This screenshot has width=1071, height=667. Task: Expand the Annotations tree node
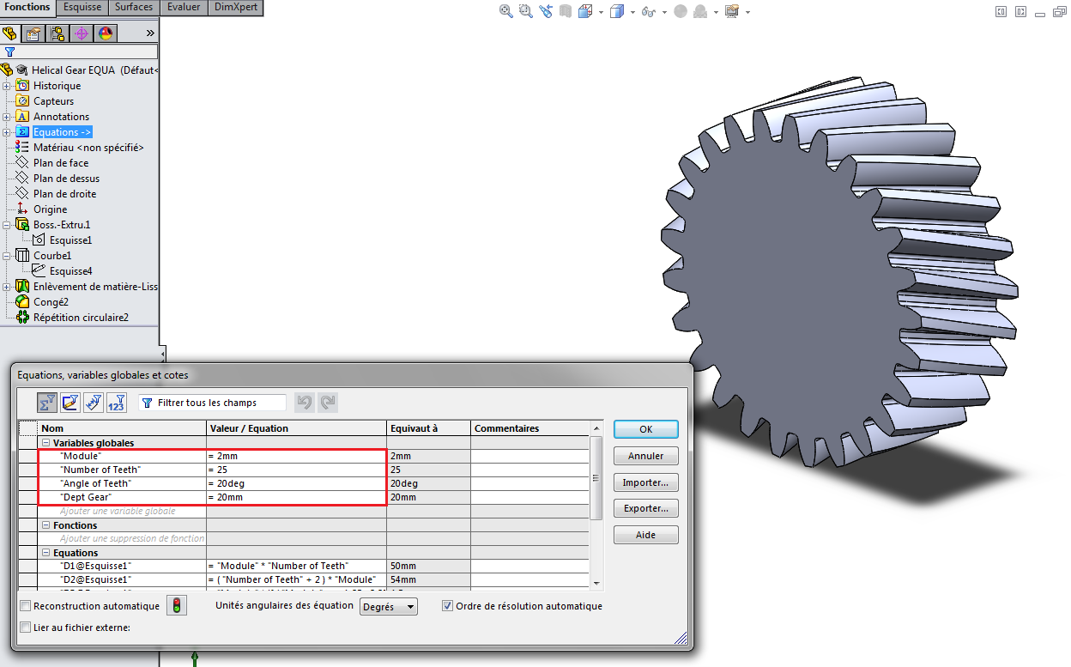7,116
